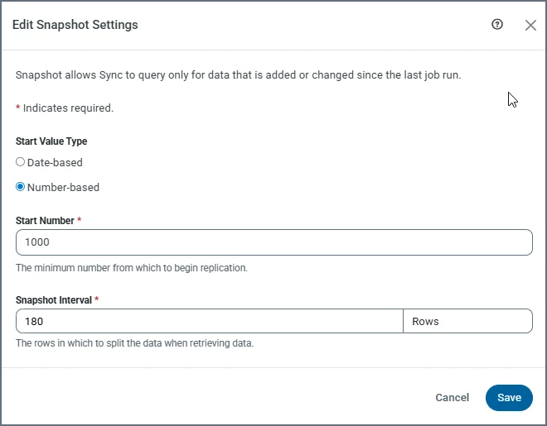Click the 'Edit Snapshot Settings' title text
Screen dimensions: 547x426
75,25
